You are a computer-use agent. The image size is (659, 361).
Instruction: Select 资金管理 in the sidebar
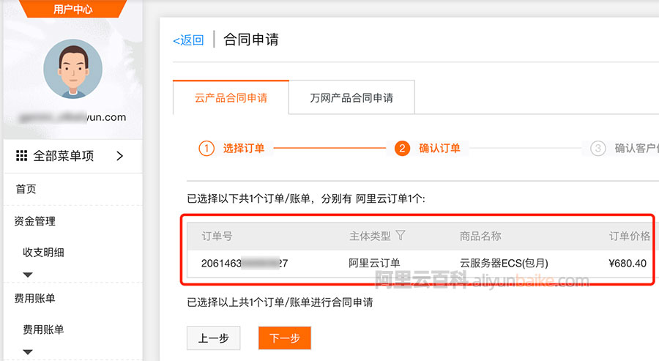click(x=35, y=220)
